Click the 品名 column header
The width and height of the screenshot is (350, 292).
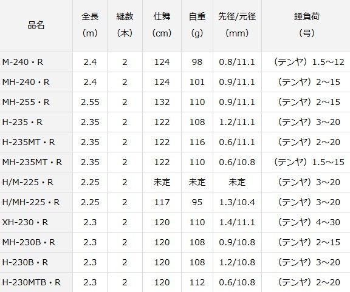[x=36, y=25]
